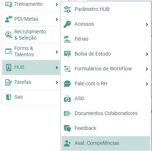Click the Sair door icon
The image size is (152, 151).
8,97
